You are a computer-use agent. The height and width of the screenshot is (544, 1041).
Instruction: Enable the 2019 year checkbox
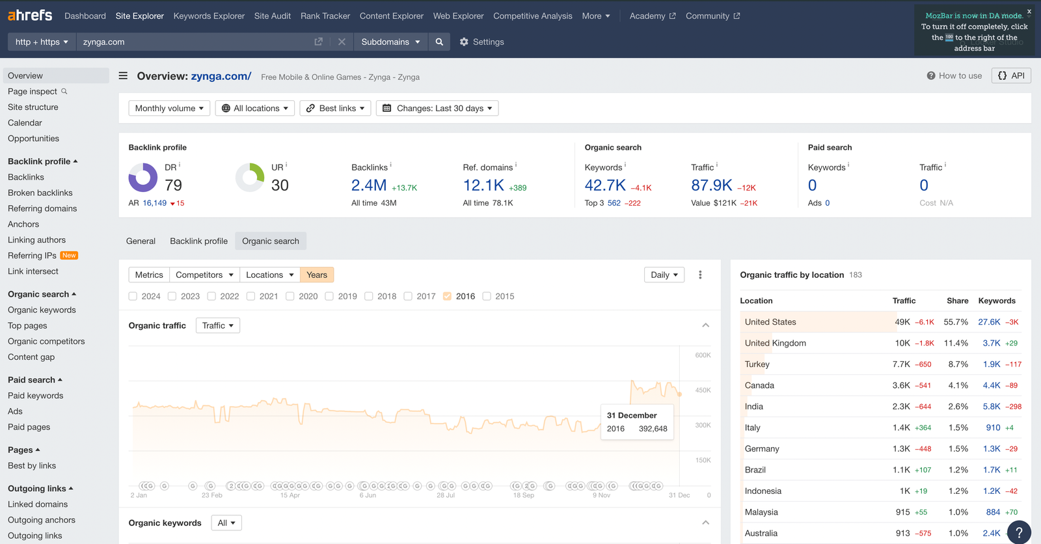point(329,296)
